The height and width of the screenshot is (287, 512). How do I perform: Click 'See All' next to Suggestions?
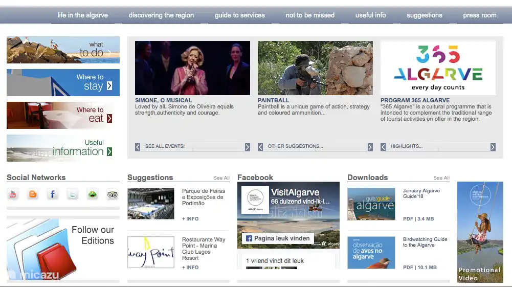(221, 178)
